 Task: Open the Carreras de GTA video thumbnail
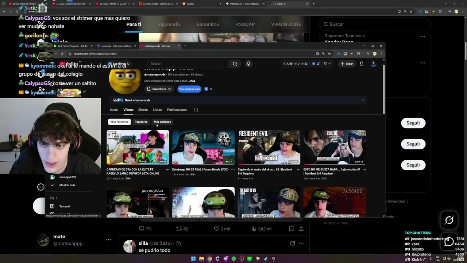[x=138, y=147]
